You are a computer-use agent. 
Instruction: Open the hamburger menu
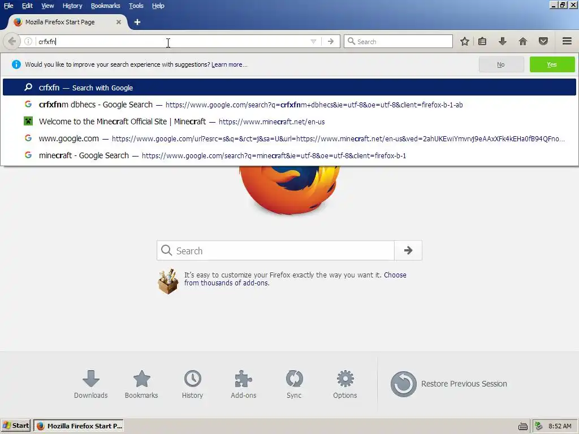tap(567, 41)
